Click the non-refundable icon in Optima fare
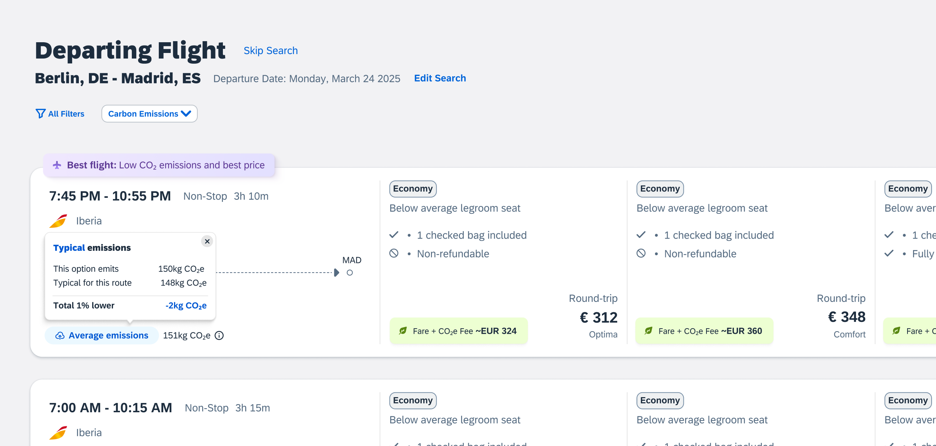The image size is (936, 446). point(394,254)
